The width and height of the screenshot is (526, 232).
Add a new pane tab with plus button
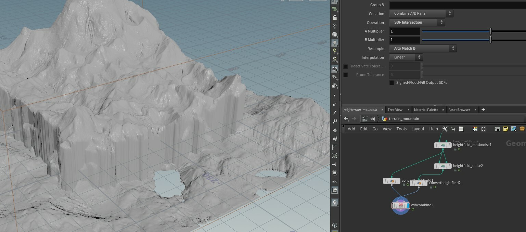click(483, 109)
